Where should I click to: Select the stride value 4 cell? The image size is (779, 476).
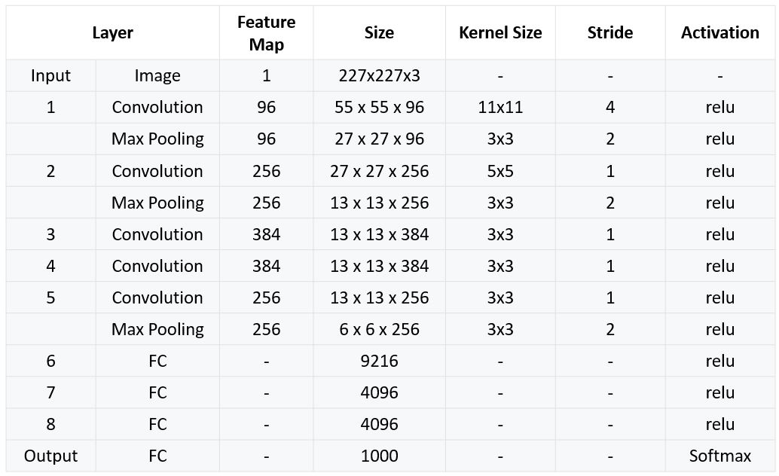[610, 108]
